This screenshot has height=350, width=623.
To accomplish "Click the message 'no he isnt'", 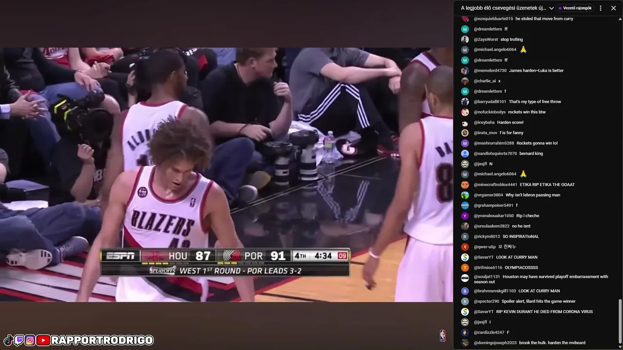I will coord(521,226).
